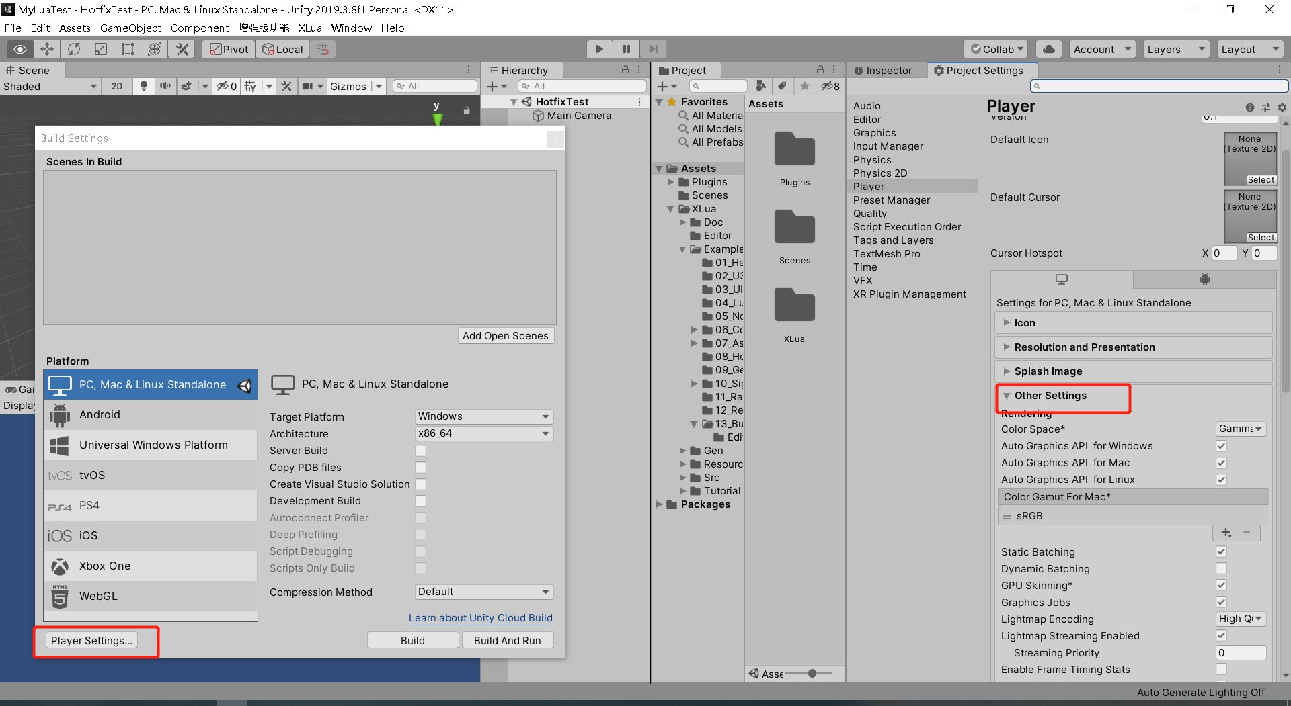This screenshot has width=1291, height=706.
Task: Click Search by Label icon in Project
Action: coord(782,86)
